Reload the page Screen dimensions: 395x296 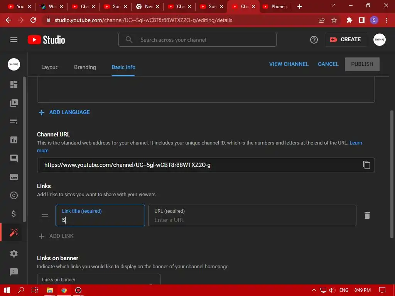(x=33, y=20)
